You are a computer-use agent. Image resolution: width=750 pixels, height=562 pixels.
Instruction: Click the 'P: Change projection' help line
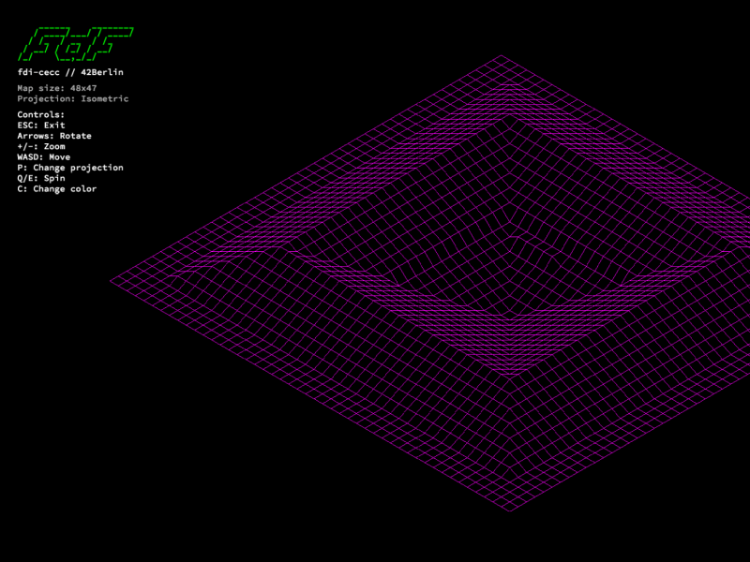[70, 168]
